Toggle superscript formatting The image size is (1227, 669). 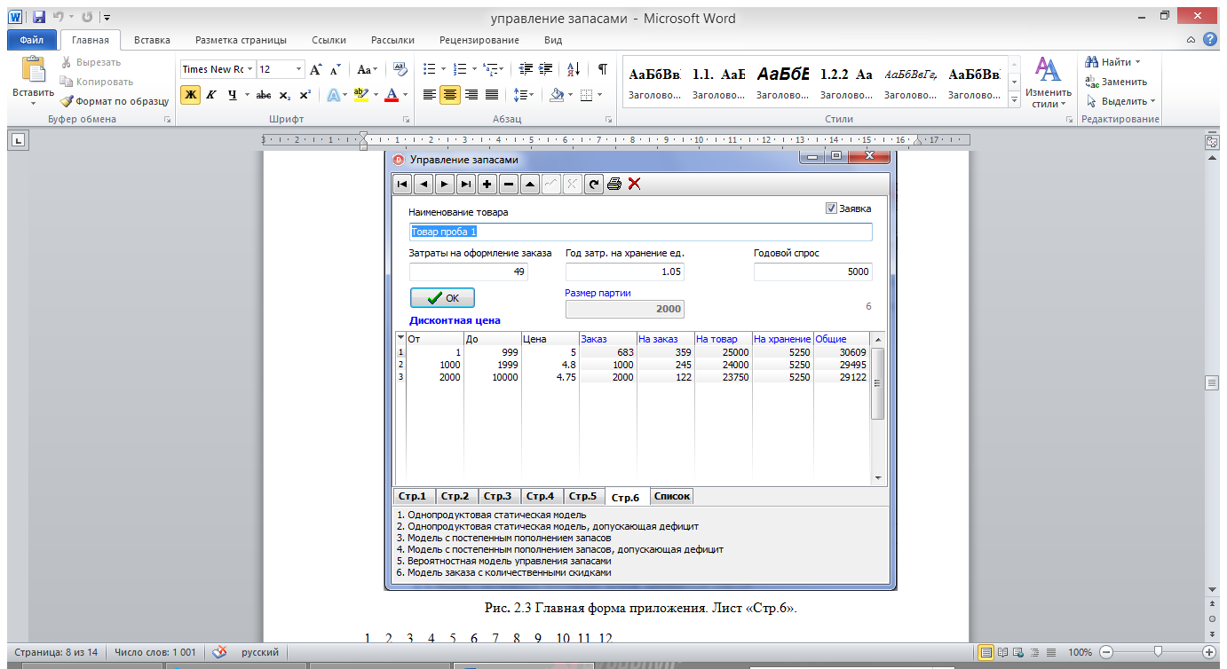305,95
